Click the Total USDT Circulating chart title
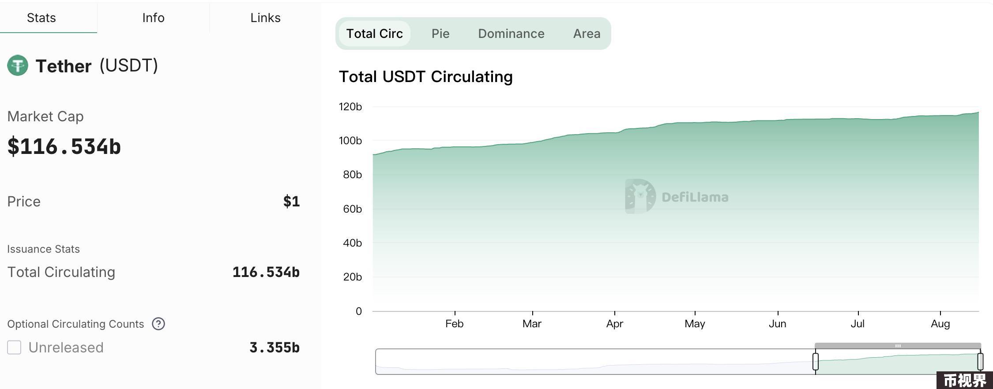993x389 pixels. click(x=425, y=77)
